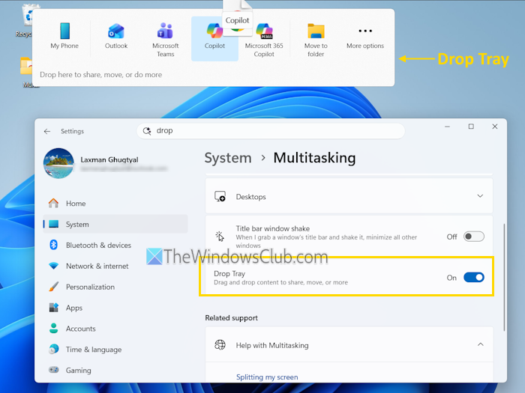Open More options in the Drop Tray

pyautogui.click(x=365, y=37)
